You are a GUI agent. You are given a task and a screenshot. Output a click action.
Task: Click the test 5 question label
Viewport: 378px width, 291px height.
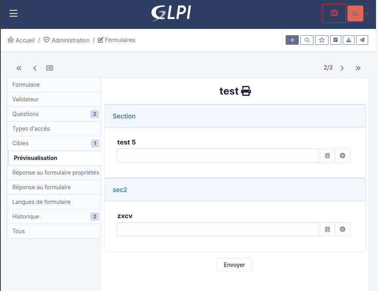(x=126, y=143)
